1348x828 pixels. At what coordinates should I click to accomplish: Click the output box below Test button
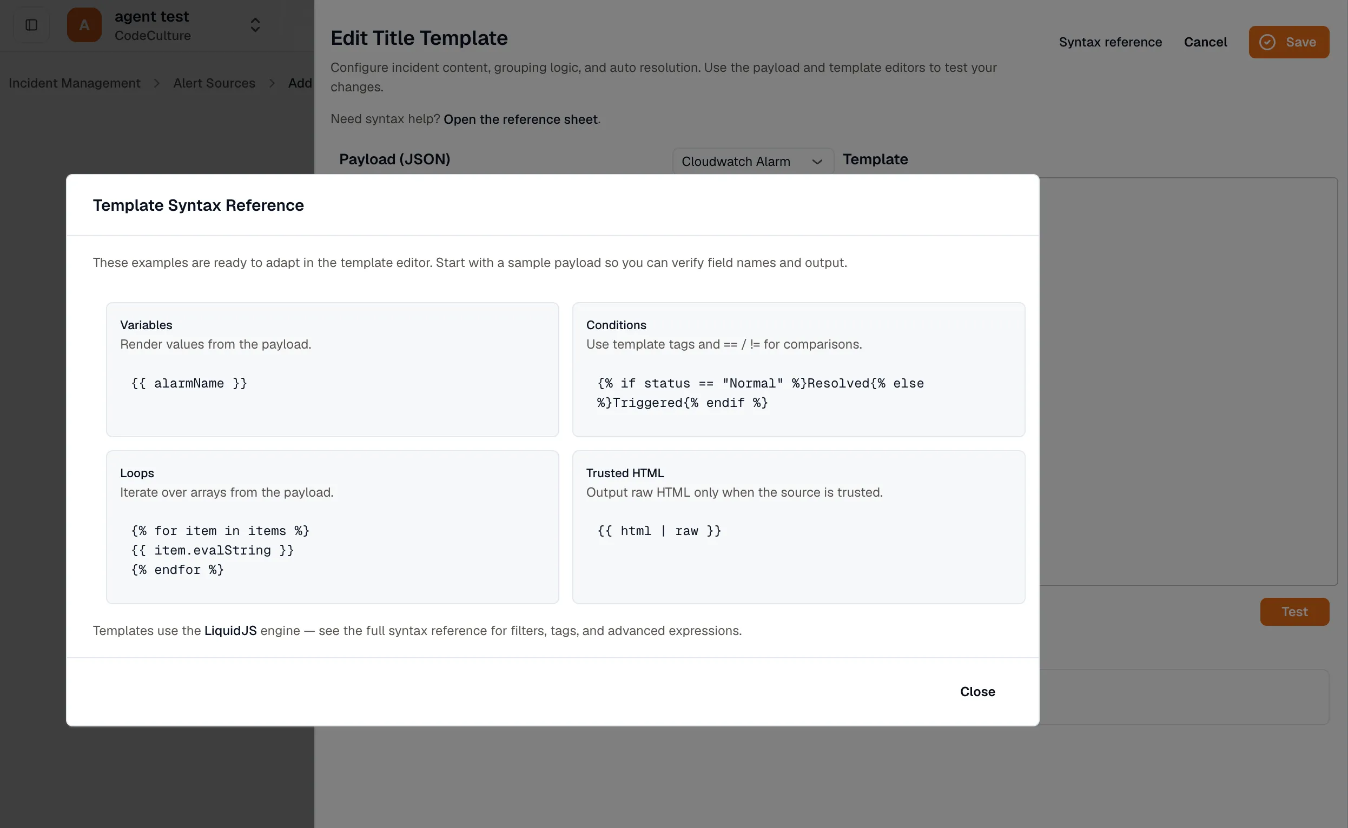(1184, 697)
